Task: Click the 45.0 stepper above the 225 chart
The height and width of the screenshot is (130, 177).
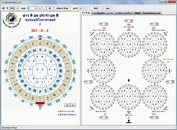Action: (x=154, y=24)
